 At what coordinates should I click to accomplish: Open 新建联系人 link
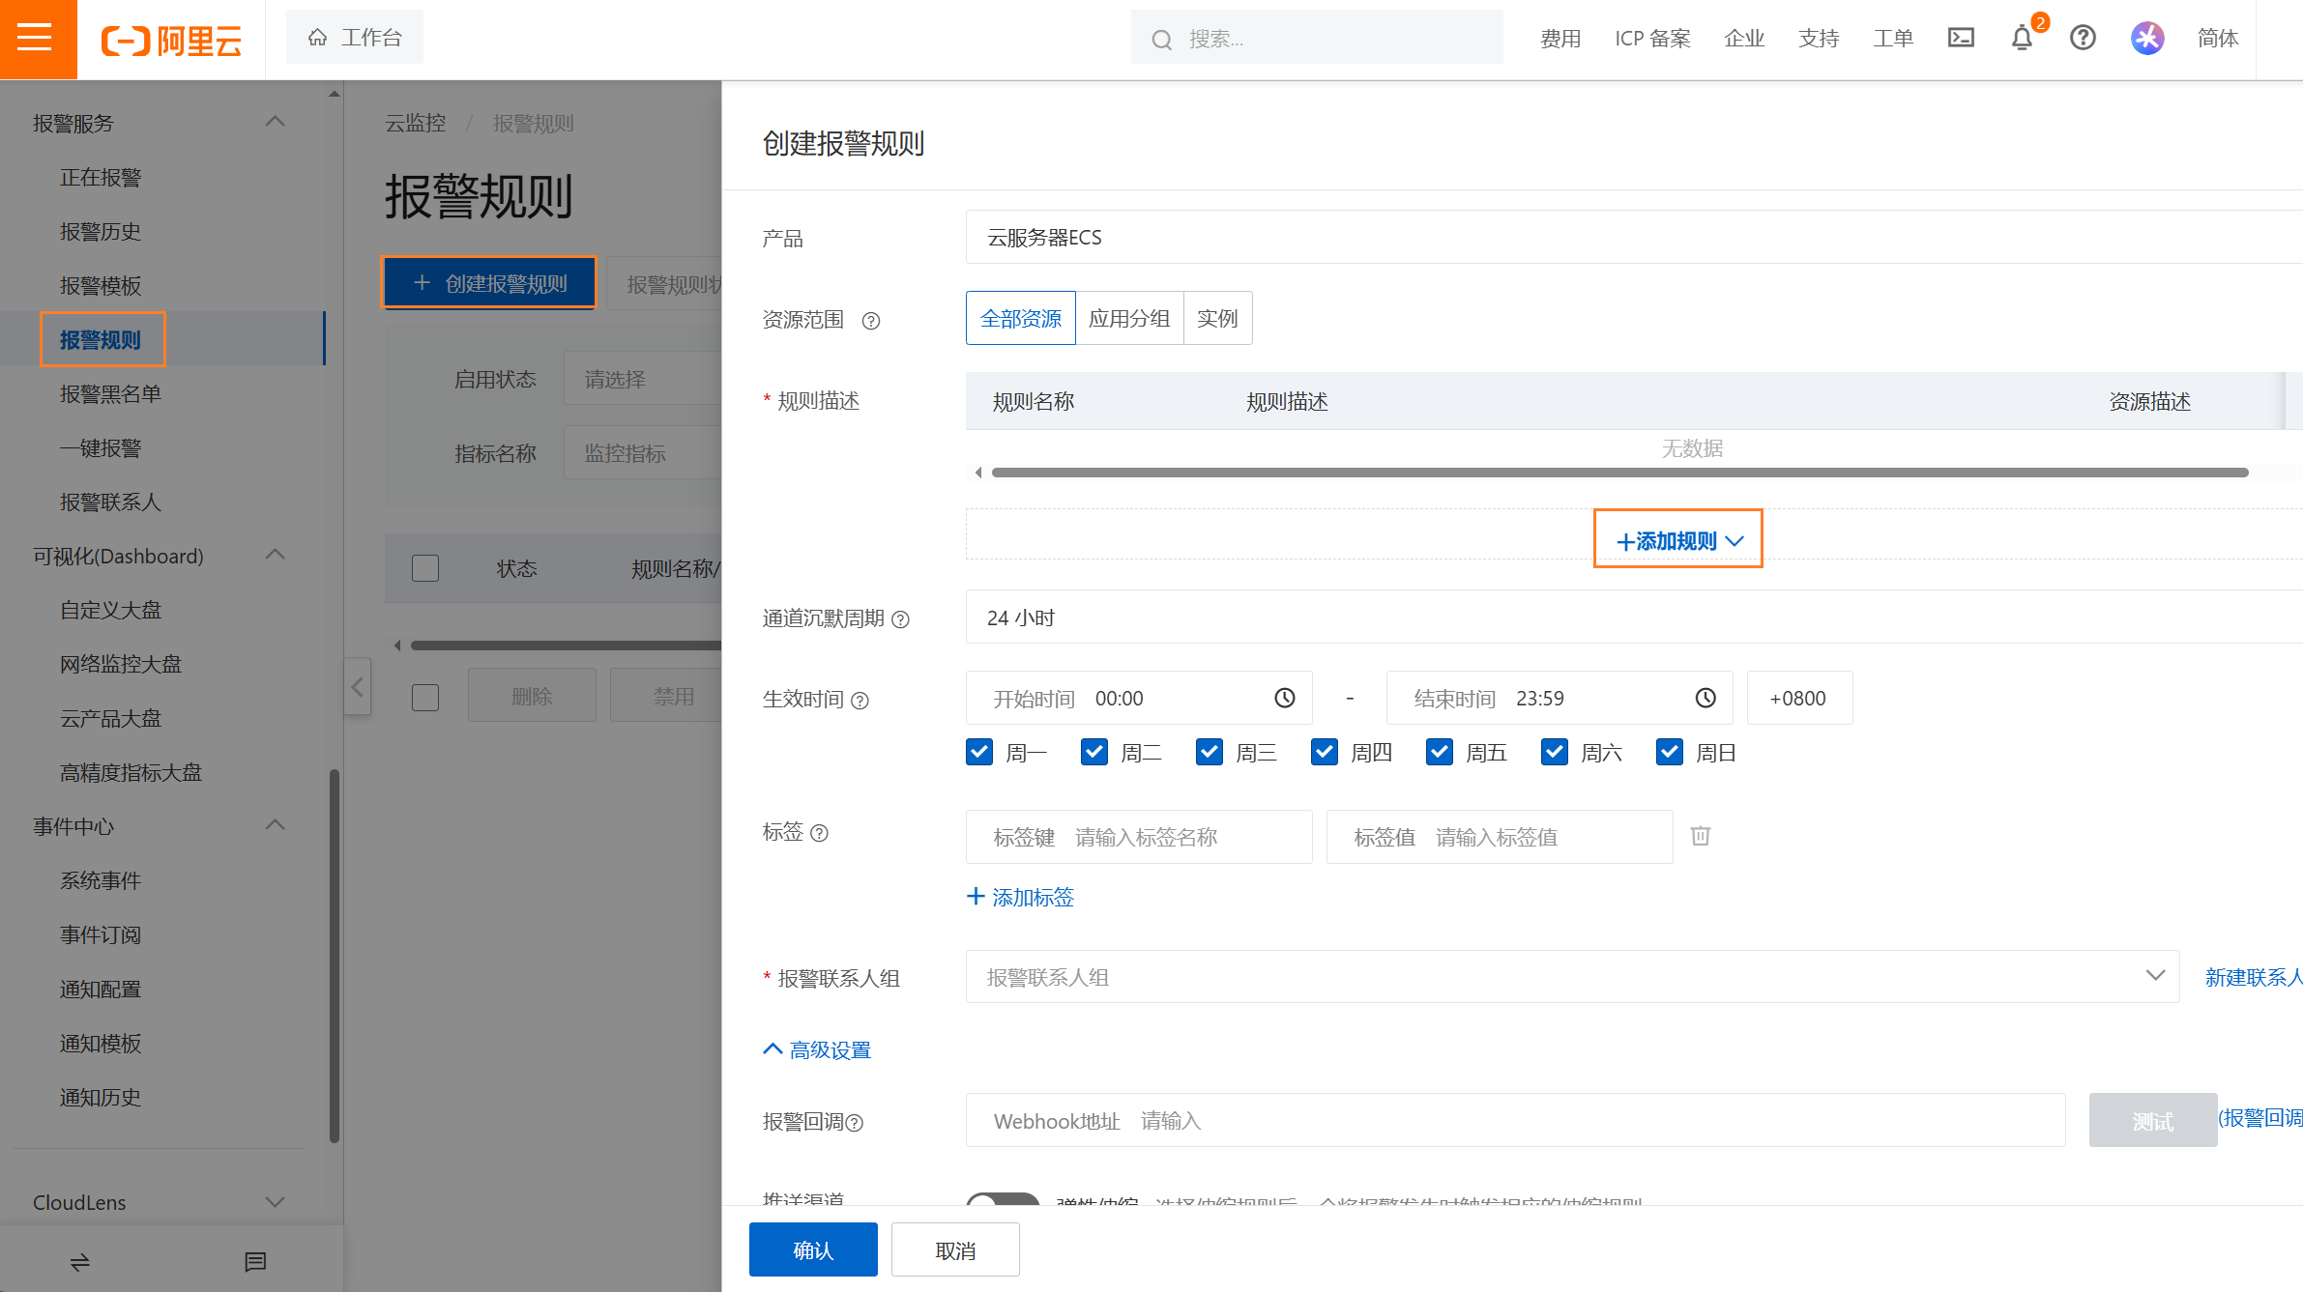(2254, 976)
